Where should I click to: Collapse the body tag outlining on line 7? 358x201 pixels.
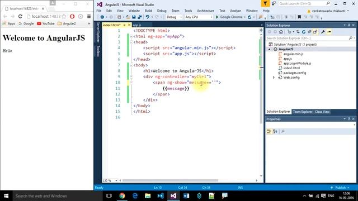coord(131,65)
